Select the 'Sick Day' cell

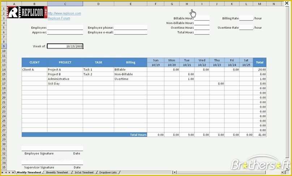pyautogui.click(x=65, y=84)
